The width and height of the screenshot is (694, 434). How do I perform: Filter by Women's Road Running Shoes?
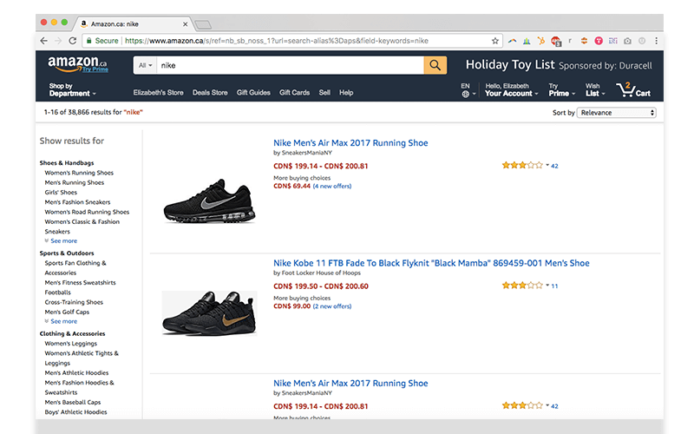(x=87, y=212)
